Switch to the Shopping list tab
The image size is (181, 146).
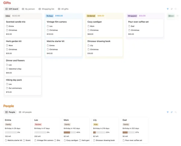[x=46, y=9]
